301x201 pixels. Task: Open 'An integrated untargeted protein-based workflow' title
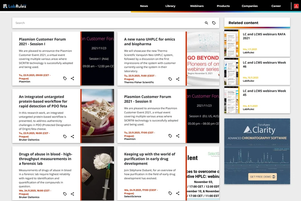pos(43,101)
